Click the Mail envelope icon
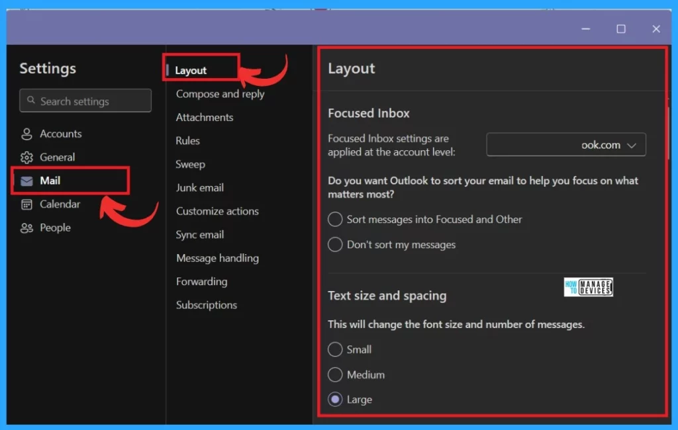678x430 pixels. [x=26, y=181]
